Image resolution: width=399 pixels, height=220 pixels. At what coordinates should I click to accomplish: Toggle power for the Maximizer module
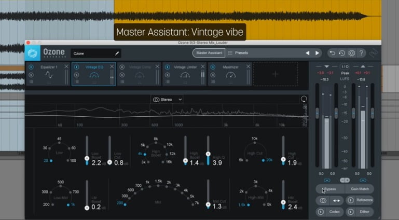pos(213,67)
